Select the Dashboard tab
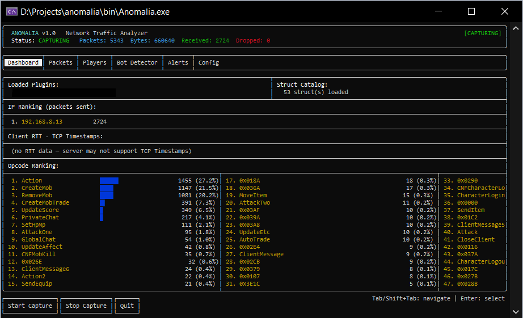This screenshot has width=523, height=318. pos(23,63)
